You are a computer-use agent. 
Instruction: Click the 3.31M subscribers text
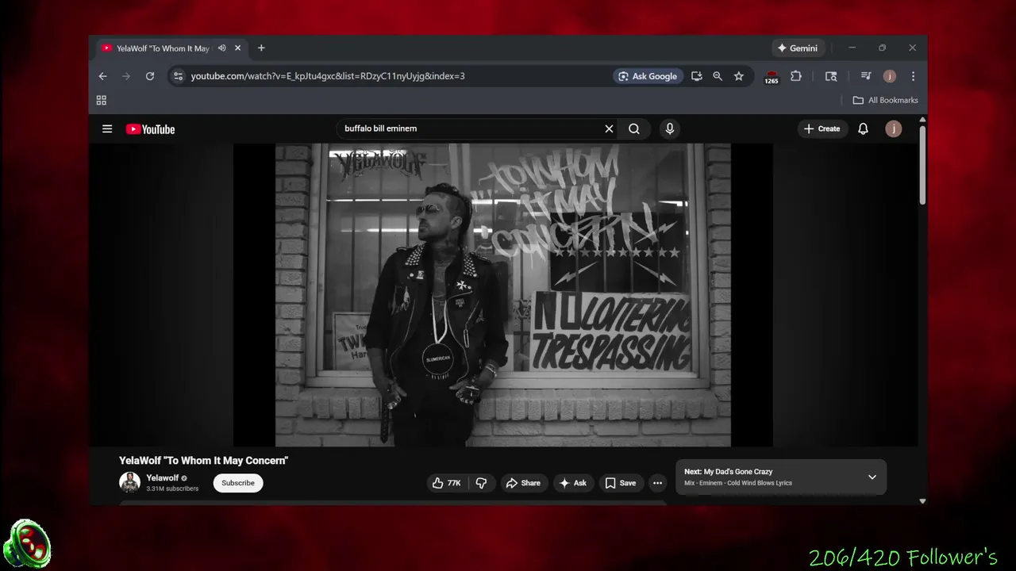[x=172, y=489]
